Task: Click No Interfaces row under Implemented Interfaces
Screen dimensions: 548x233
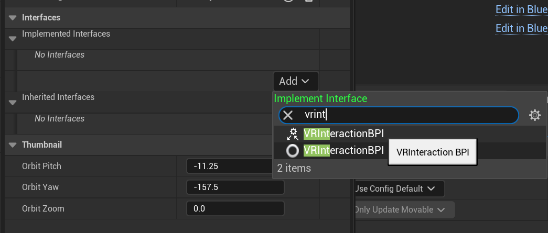Action: pyautogui.click(x=59, y=55)
